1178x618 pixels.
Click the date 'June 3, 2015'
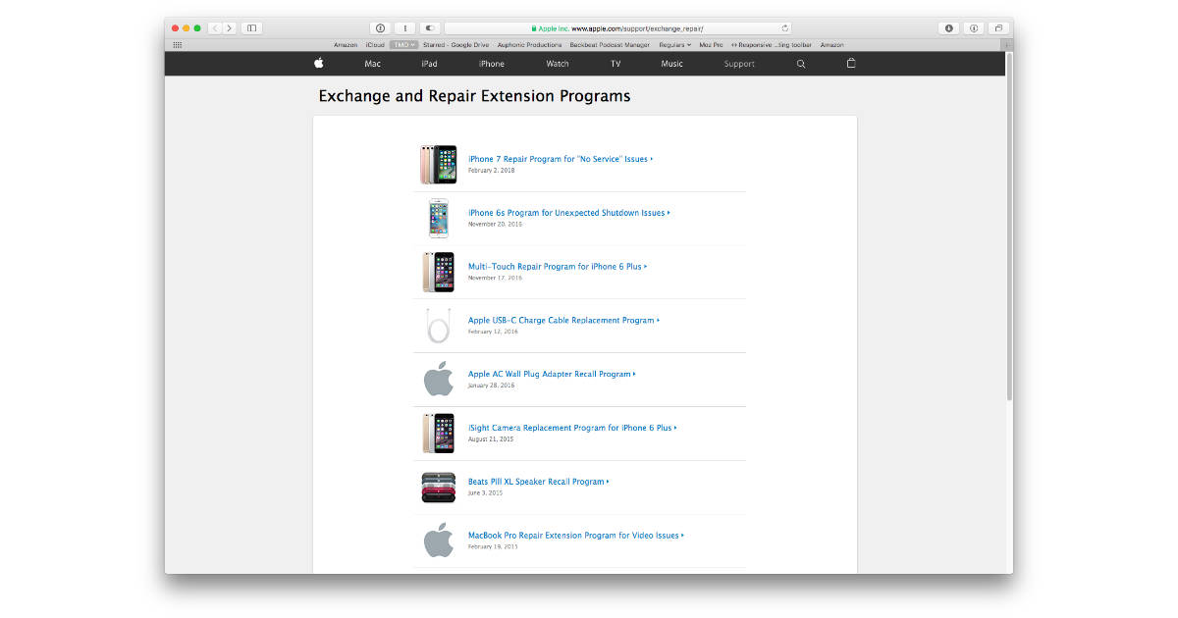pos(485,493)
